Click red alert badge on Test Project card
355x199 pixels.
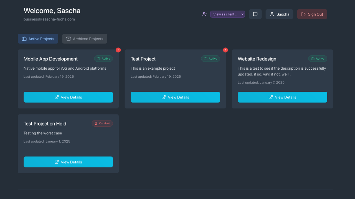[x=225, y=50]
